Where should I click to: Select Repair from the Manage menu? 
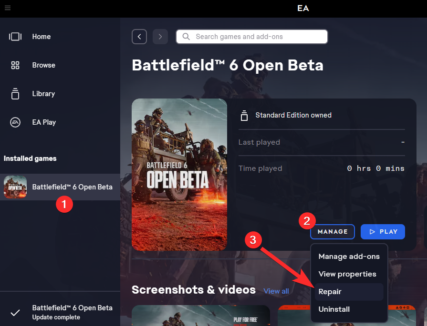tap(330, 292)
